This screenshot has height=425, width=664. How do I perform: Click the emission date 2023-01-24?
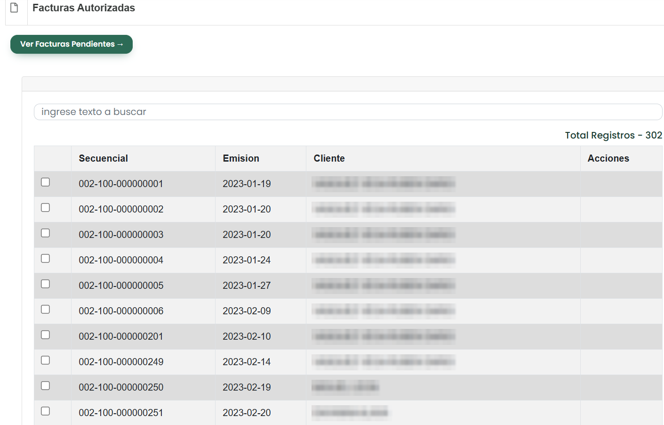[247, 260]
